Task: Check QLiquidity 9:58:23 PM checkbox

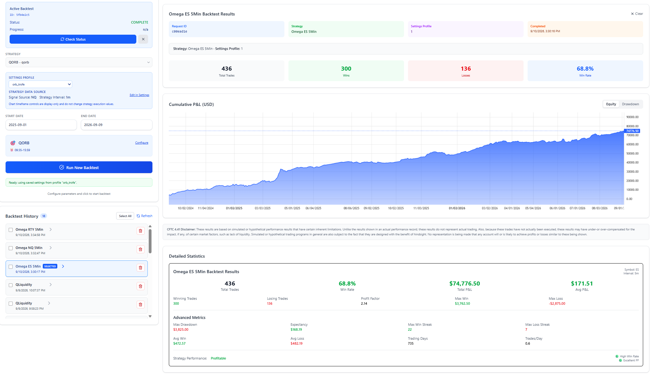Action: (11, 303)
